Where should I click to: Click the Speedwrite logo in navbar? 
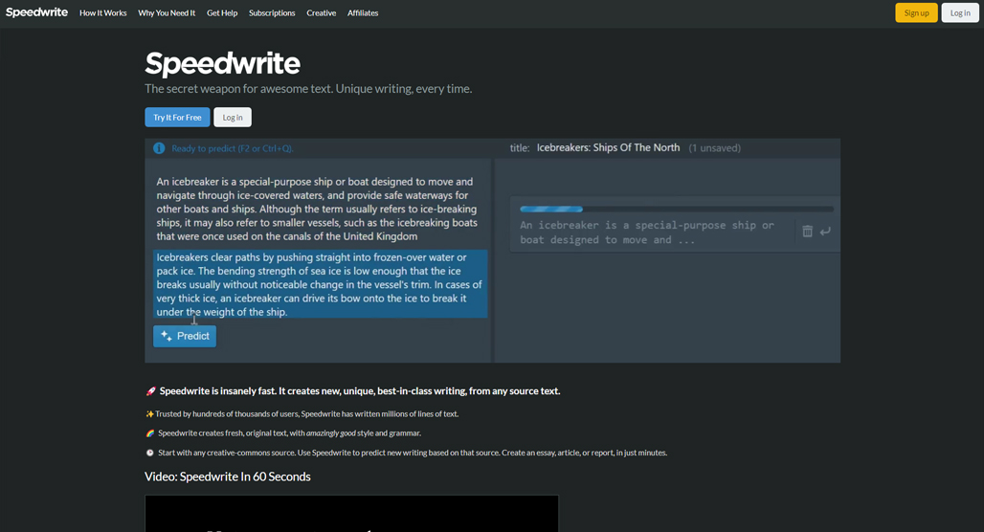(x=36, y=12)
